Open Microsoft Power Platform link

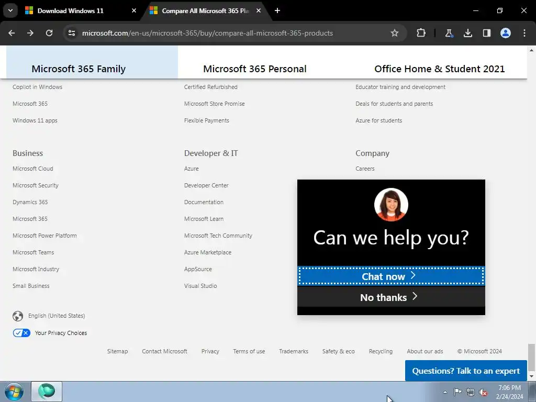pos(45,236)
